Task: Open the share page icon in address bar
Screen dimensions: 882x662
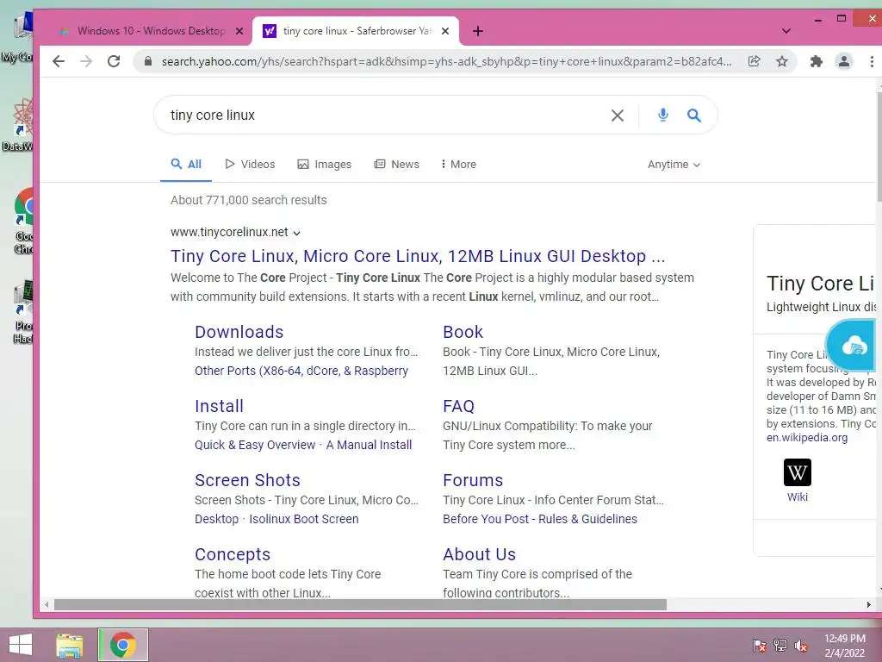Action: (x=755, y=61)
